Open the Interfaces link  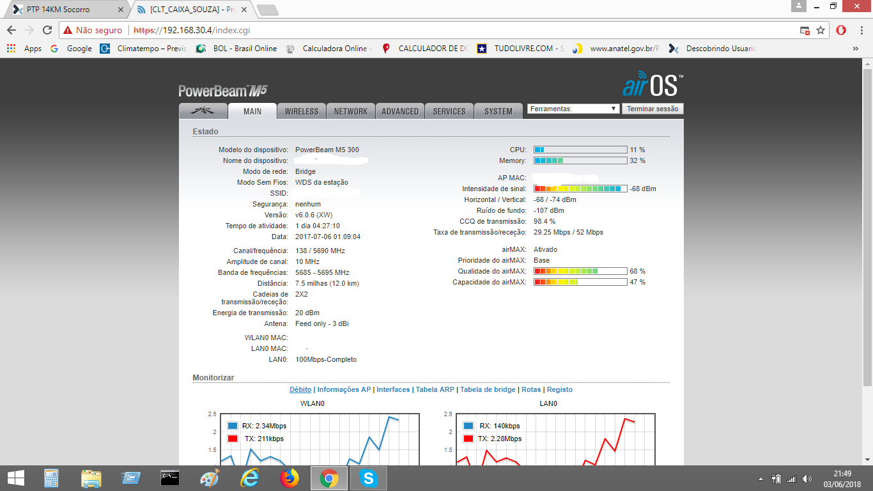(x=393, y=389)
